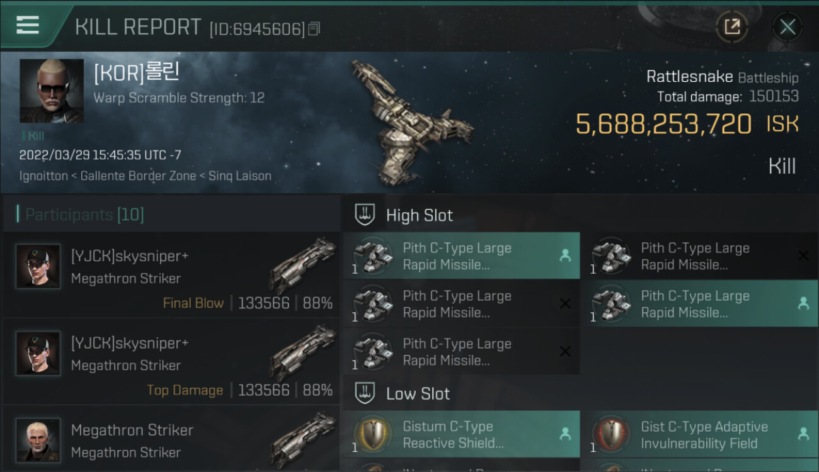Open the Gistum C-Type Reactive Shield module
The height and width of the screenshot is (472, 819).
tap(461, 434)
